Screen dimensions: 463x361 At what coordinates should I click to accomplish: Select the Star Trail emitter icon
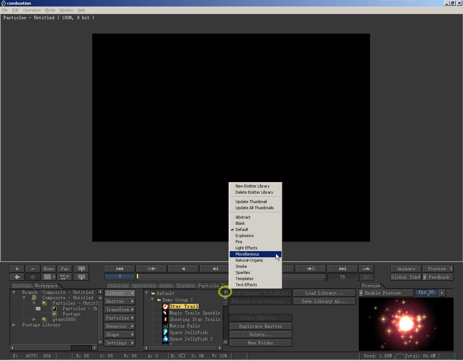click(166, 306)
